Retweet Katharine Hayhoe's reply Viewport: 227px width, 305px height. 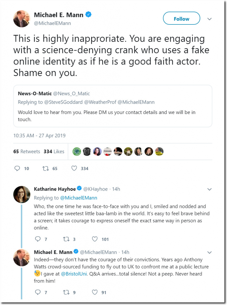(66, 239)
